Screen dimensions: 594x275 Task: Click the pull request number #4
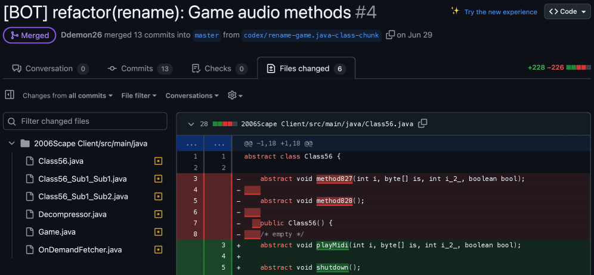pos(366,12)
